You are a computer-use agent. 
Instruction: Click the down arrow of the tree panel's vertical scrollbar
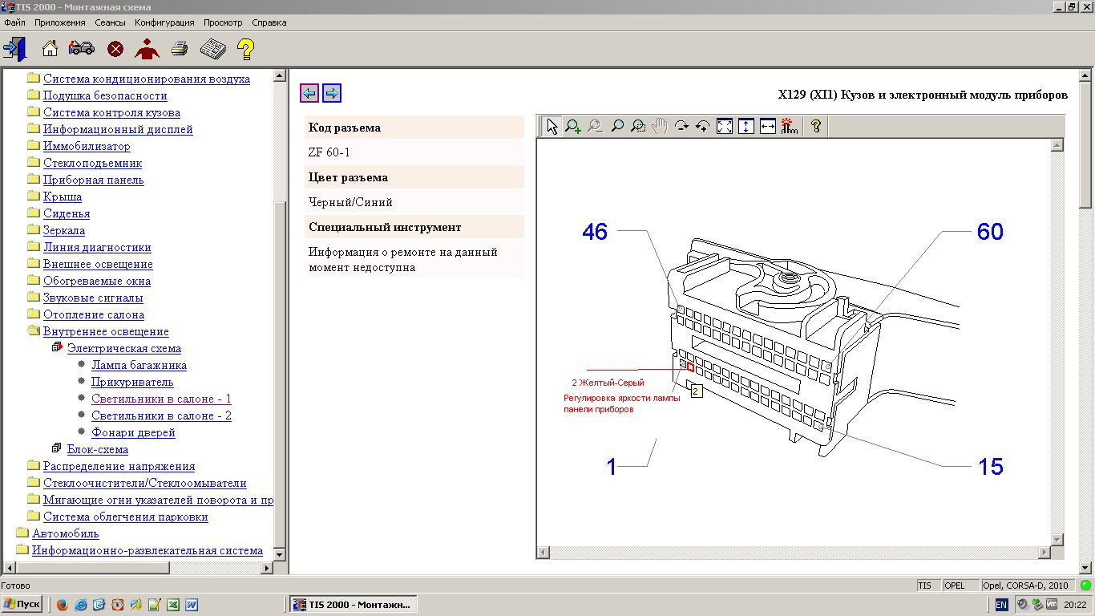point(280,553)
